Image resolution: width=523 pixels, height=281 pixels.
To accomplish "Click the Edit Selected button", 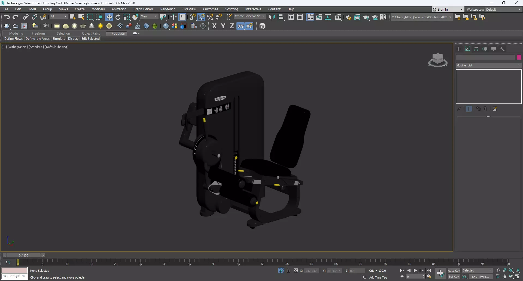I will 90,39.
